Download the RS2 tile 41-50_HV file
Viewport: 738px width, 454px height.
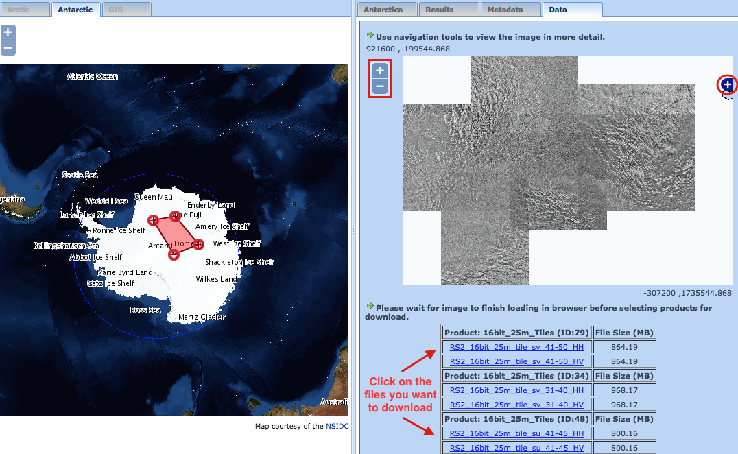tap(516, 361)
